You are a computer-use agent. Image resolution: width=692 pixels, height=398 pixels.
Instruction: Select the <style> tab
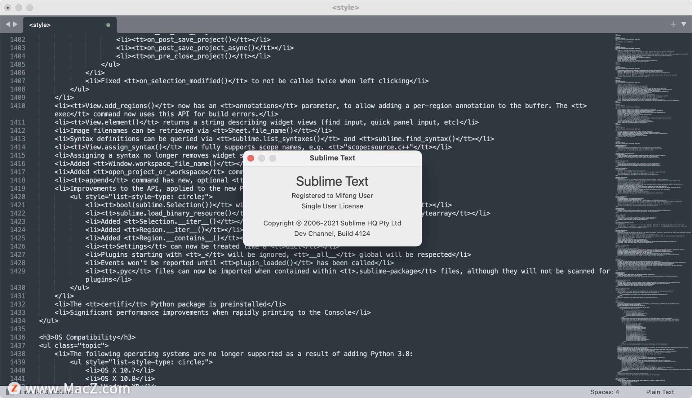[x=70, y=25]
